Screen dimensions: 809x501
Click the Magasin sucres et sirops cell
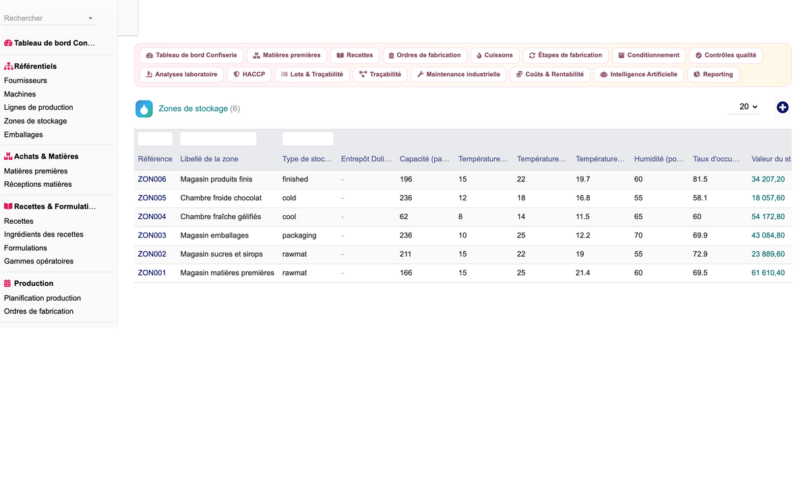click(x=222, y=254)
